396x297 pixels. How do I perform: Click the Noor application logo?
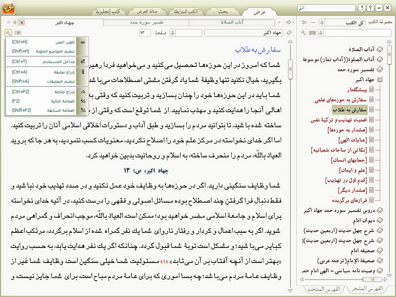coord(9,8)
